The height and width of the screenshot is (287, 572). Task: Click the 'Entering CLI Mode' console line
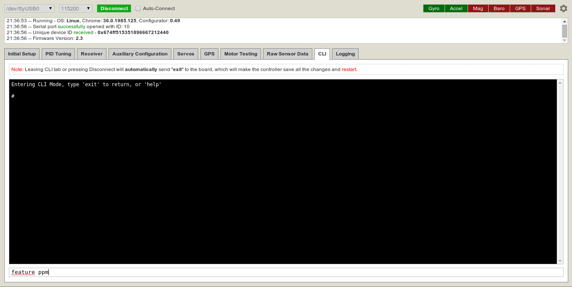tap(86, 84)
